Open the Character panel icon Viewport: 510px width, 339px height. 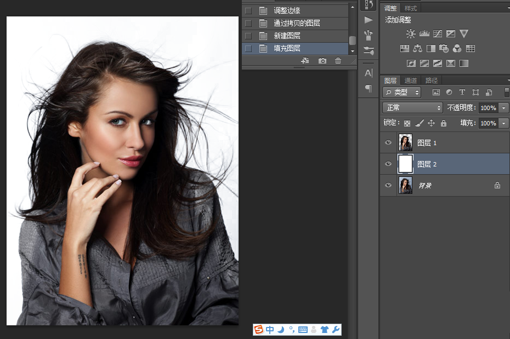369,73
